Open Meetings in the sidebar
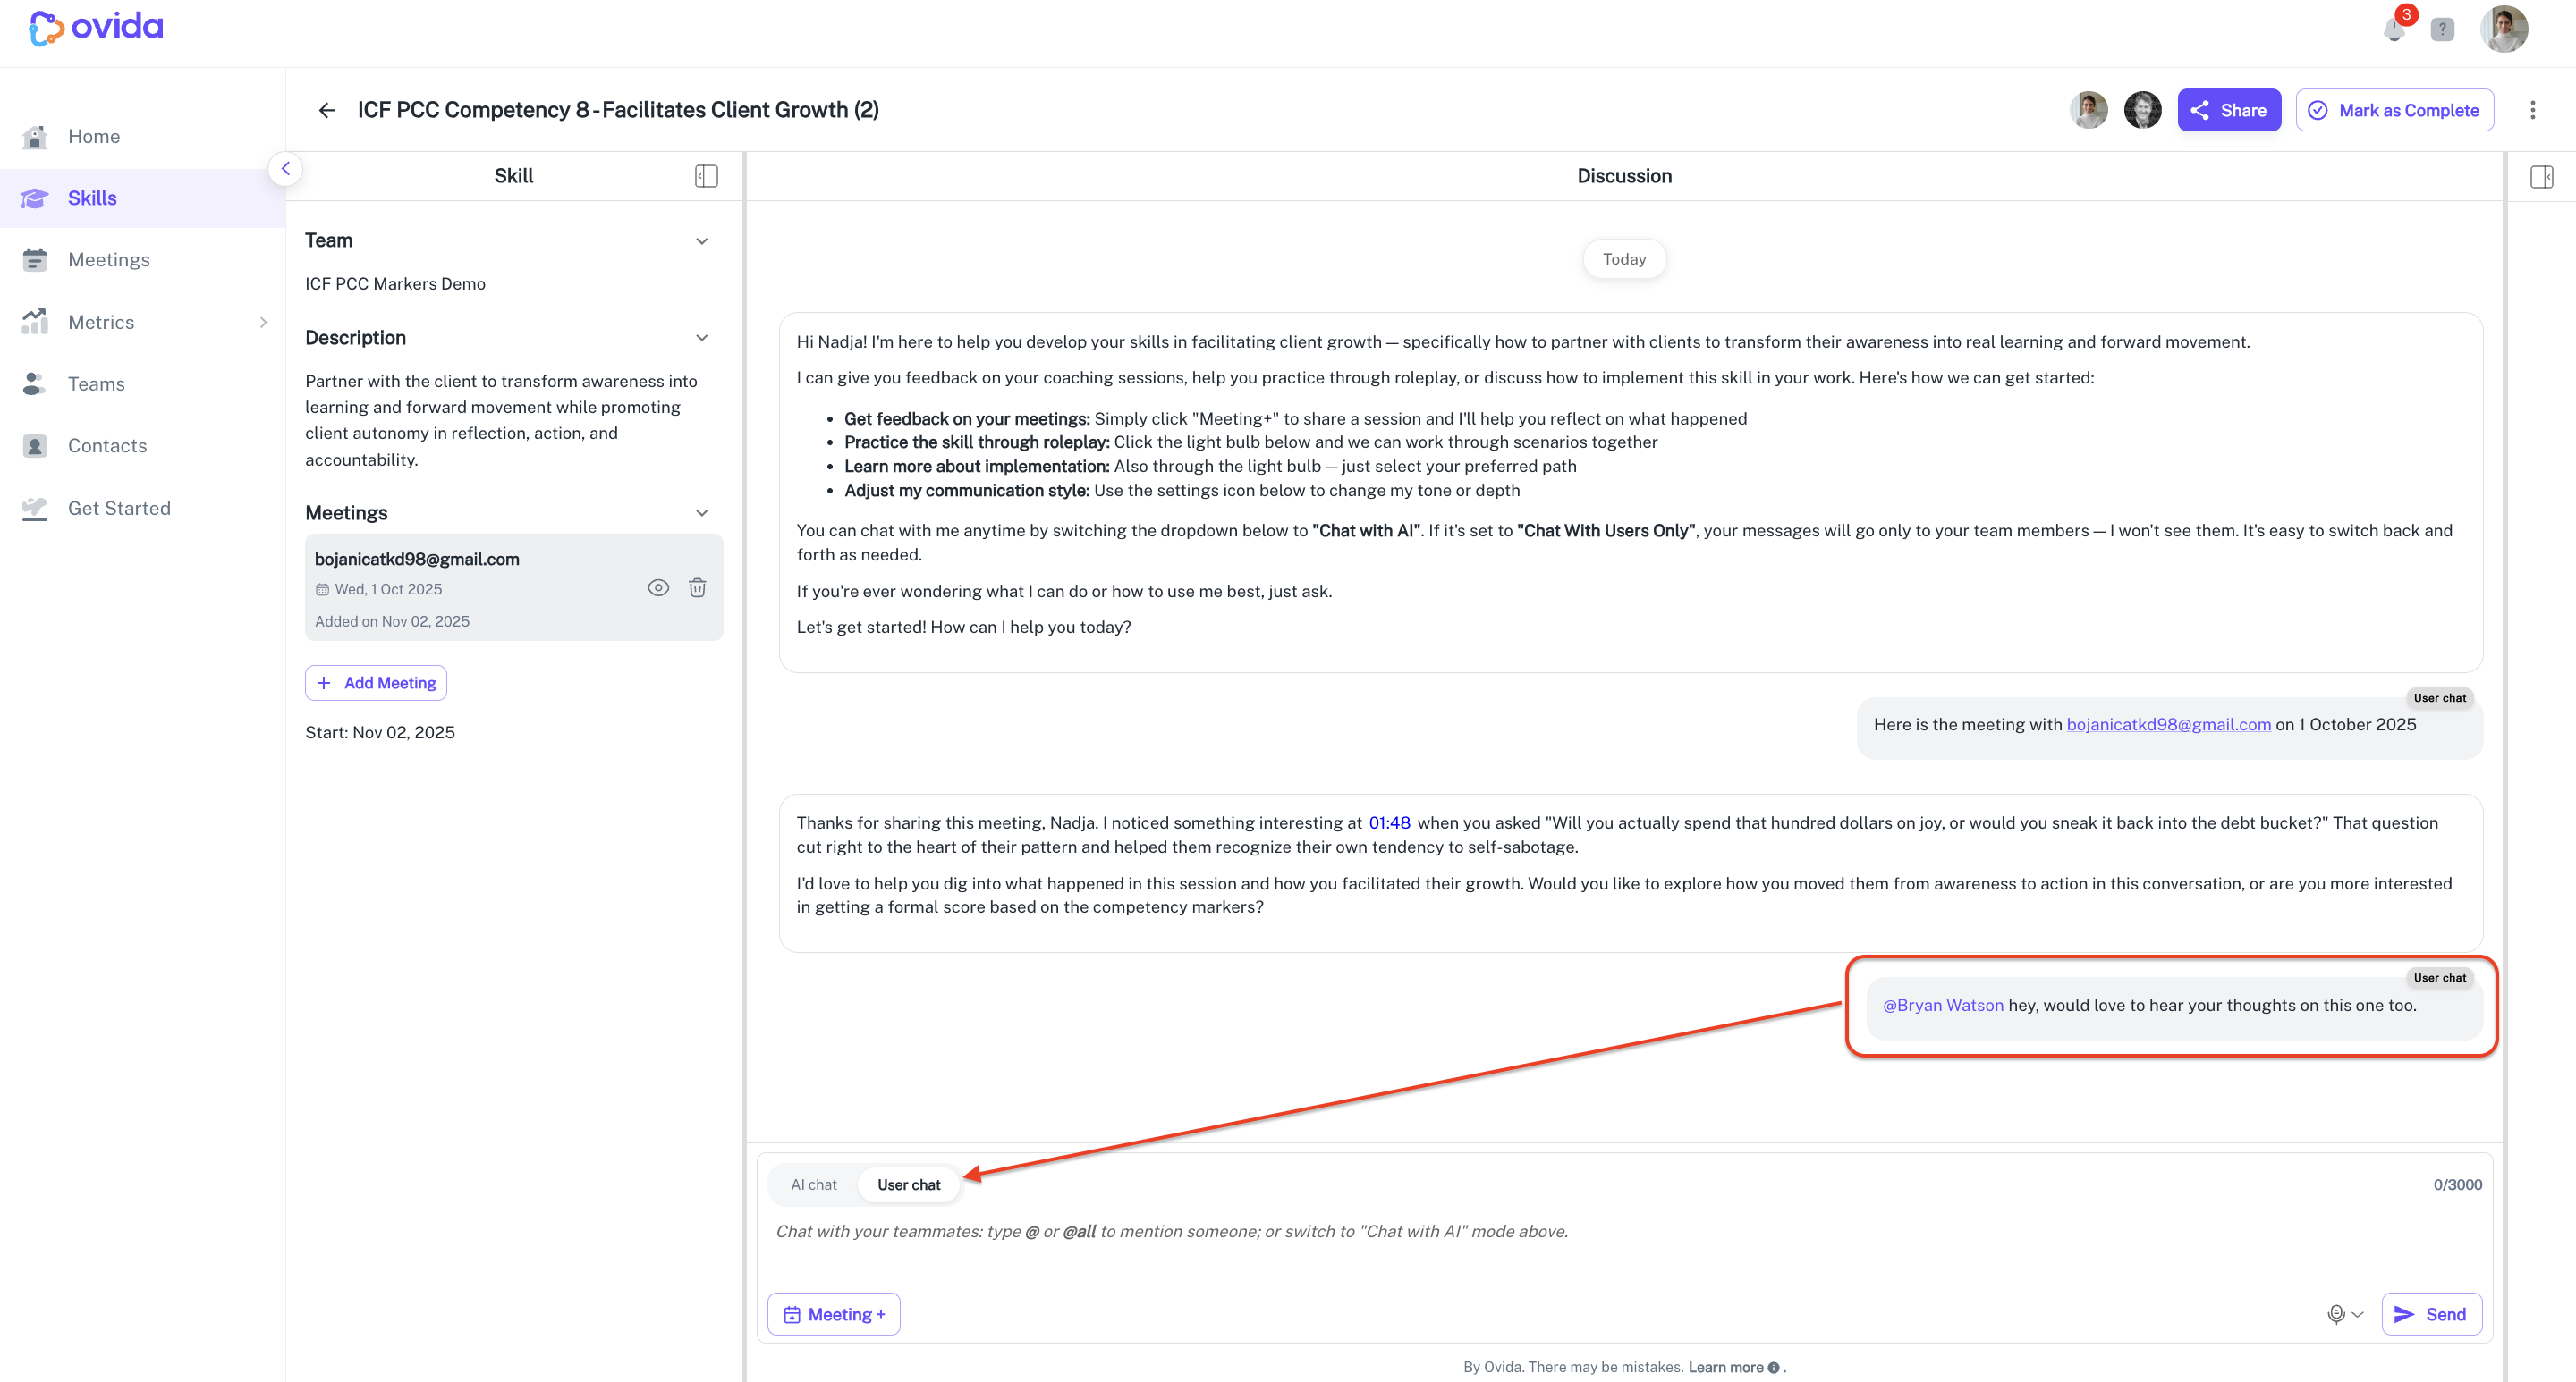The image size is (2576, 1382). tap(109, 260)
